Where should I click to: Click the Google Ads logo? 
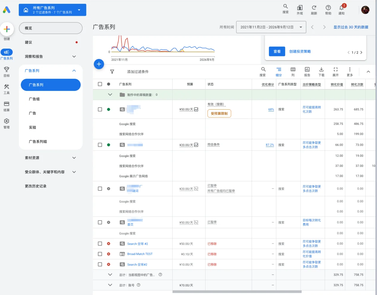pyautogui.click(x=7, y=10)
